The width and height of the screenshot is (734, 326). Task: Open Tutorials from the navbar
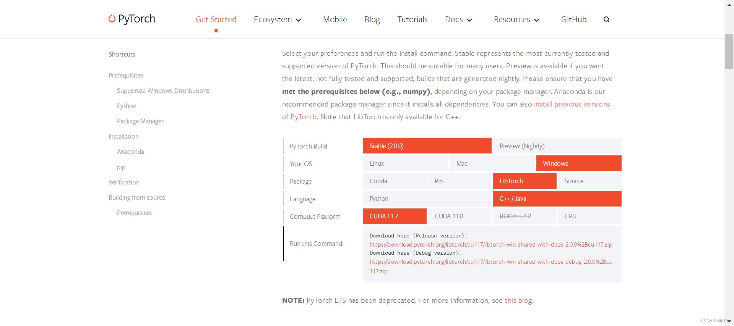[412, 19]
